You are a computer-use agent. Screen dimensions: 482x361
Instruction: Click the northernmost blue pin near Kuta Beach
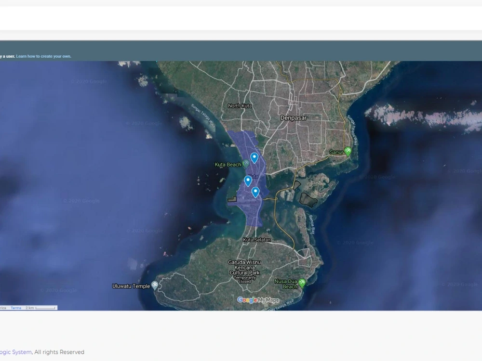coord(254,158)
